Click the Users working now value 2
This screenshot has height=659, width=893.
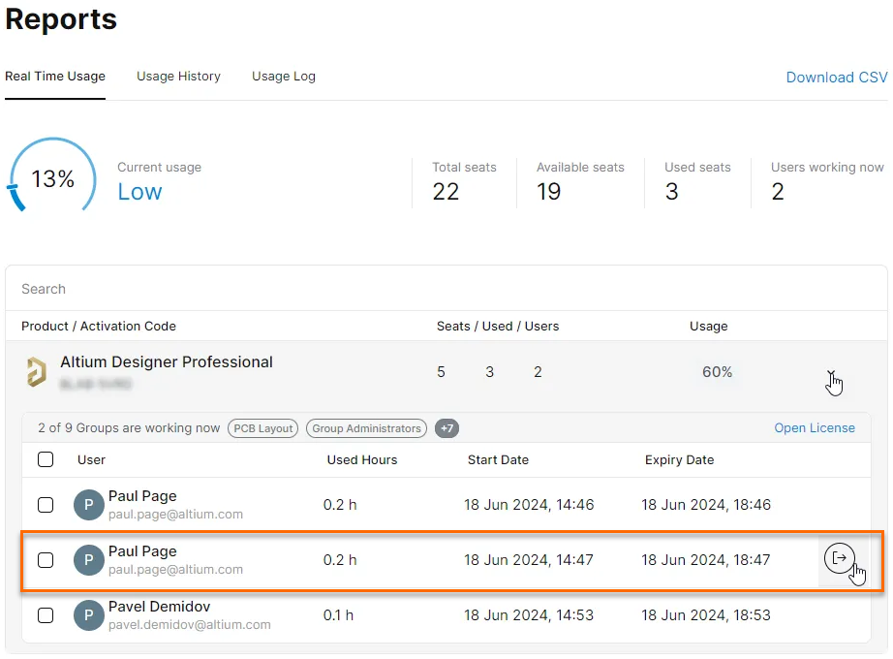pyautogui.click(x=778, y=192)
